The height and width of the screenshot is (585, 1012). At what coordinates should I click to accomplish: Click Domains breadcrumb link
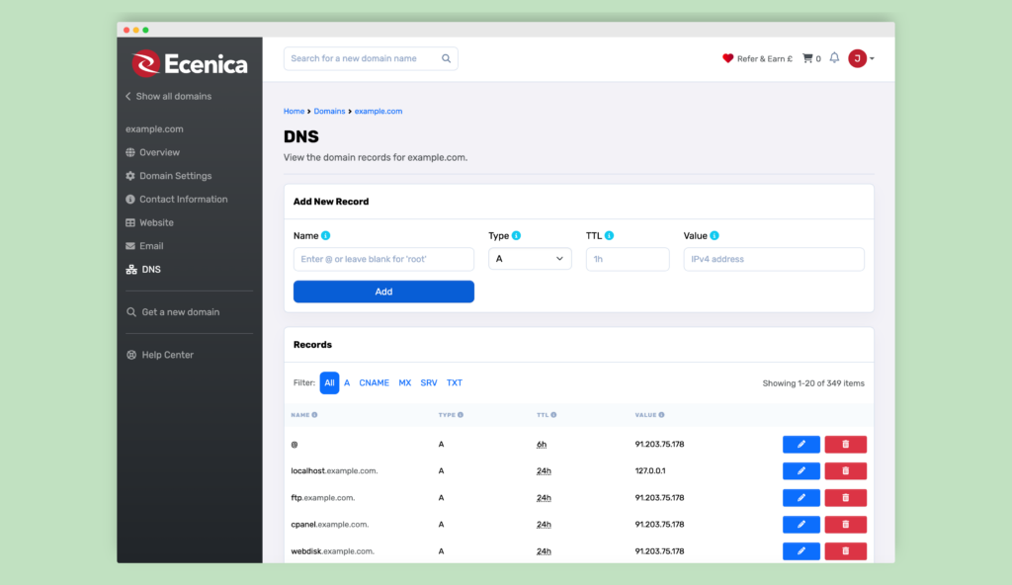tap(329, 111)
